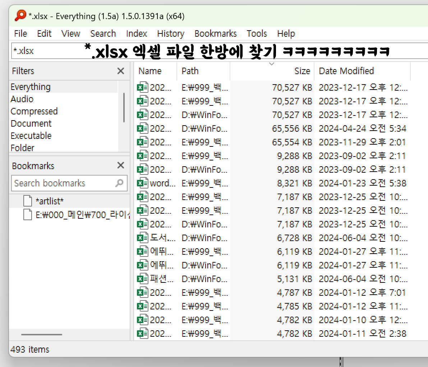This screenshot has width=428, height=367.
Task: Close the Bookmarks panel
Action: 121,165
